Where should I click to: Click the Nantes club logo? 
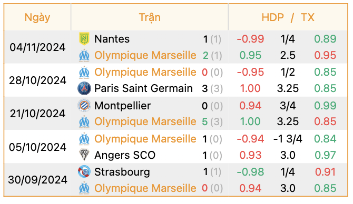tap(84, 38)
